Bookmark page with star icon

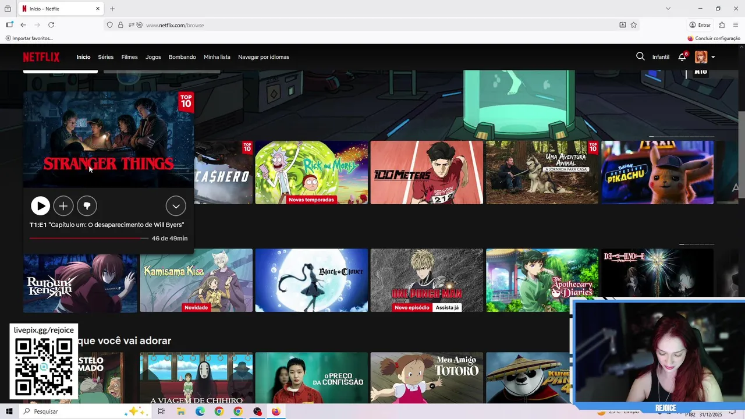[x=633, y=25]
